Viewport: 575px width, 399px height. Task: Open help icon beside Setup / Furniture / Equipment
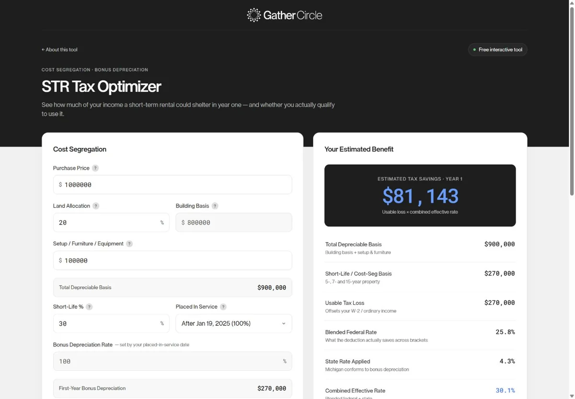[129, 244]
